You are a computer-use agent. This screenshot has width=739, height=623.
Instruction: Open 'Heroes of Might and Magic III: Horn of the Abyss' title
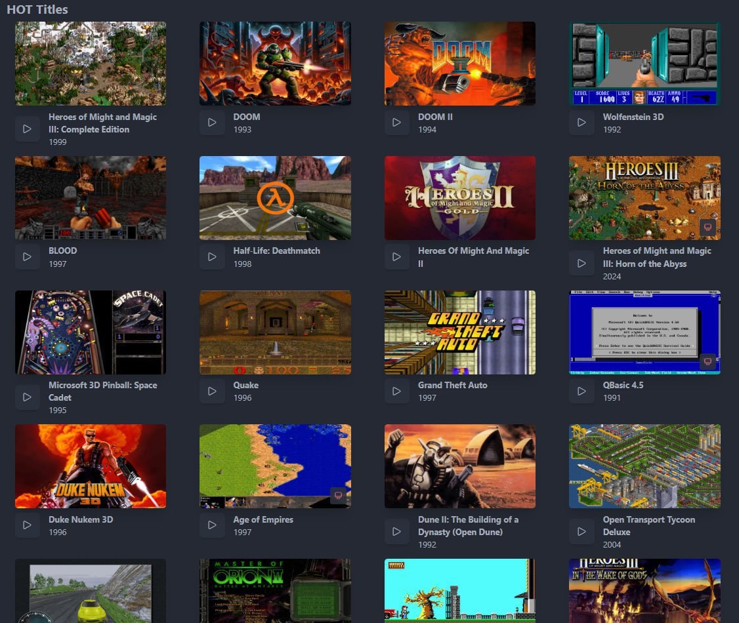657,257
